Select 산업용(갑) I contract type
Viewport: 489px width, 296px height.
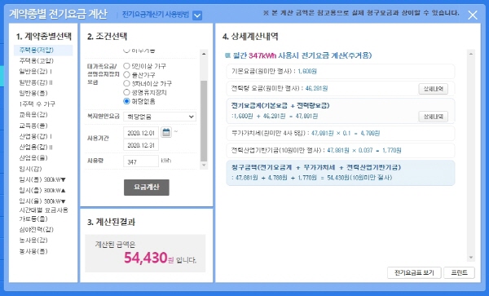point(35,136)
